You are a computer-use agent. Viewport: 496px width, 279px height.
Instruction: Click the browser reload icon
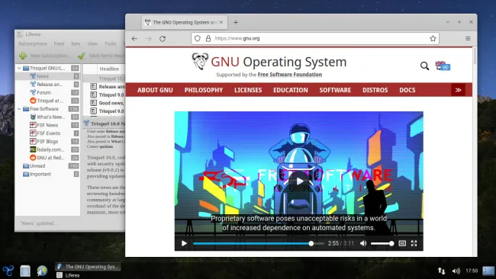click(x=163, y=39)
